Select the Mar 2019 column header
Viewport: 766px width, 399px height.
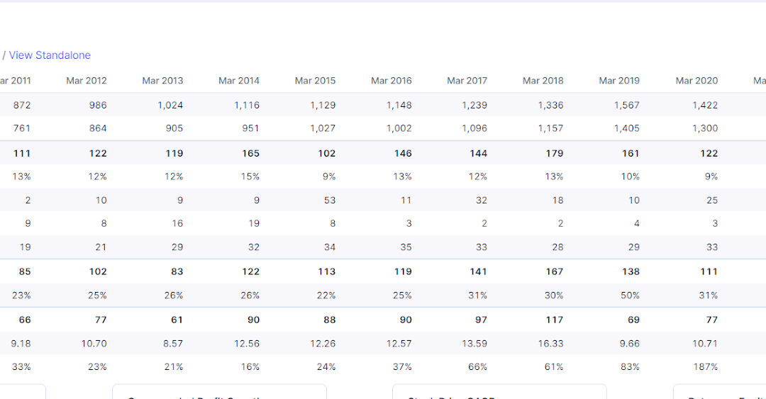click(619, 81)
